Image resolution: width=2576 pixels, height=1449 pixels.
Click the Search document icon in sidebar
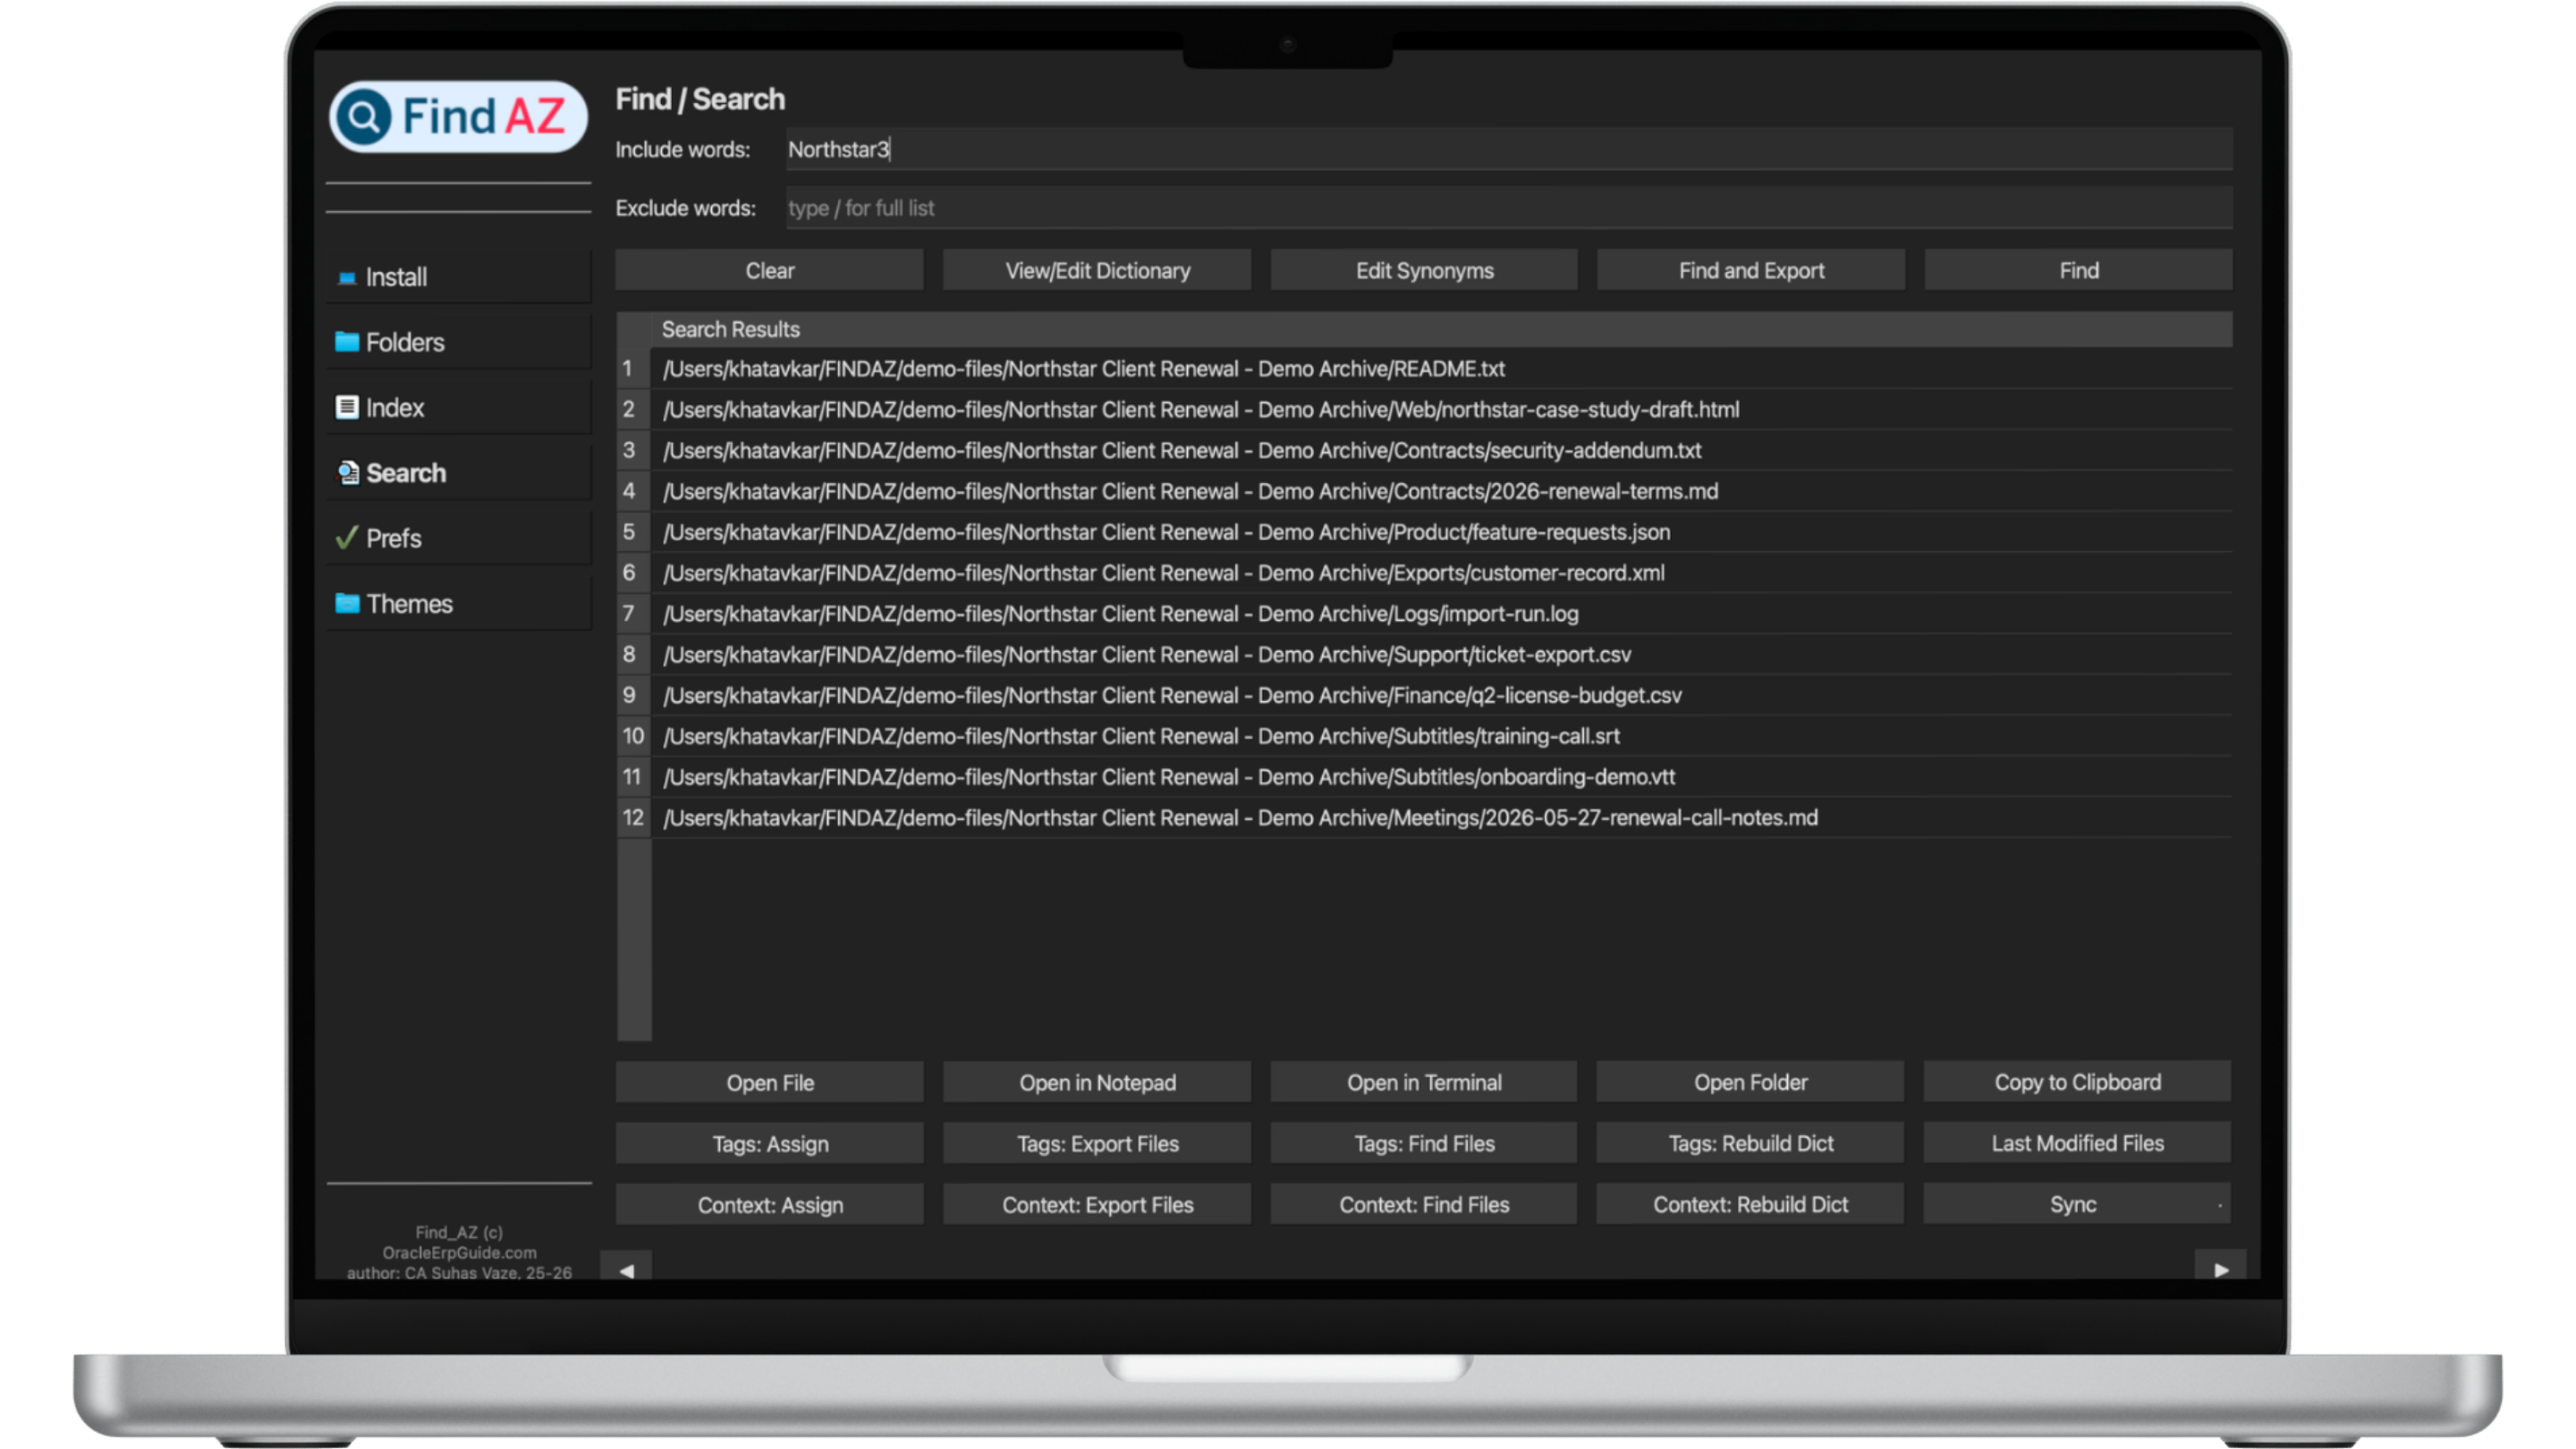(347, 473)
